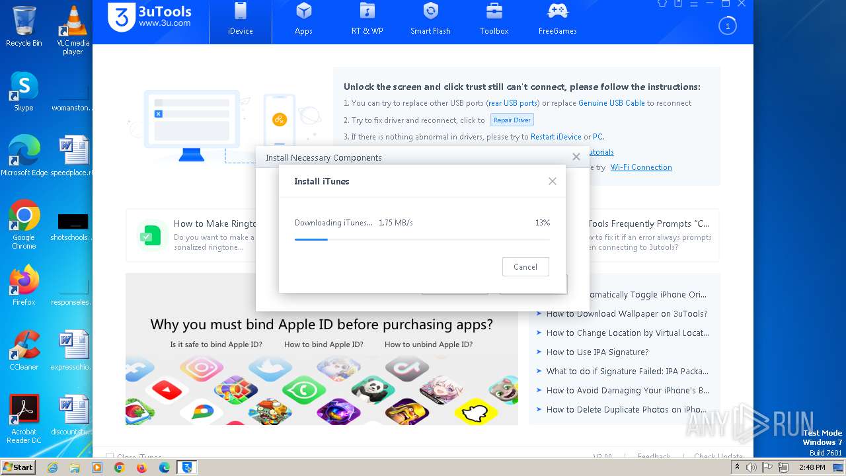The image size is (846, 476).
Task: Click How to bind Apple ID?
Action: pos(324,344)
